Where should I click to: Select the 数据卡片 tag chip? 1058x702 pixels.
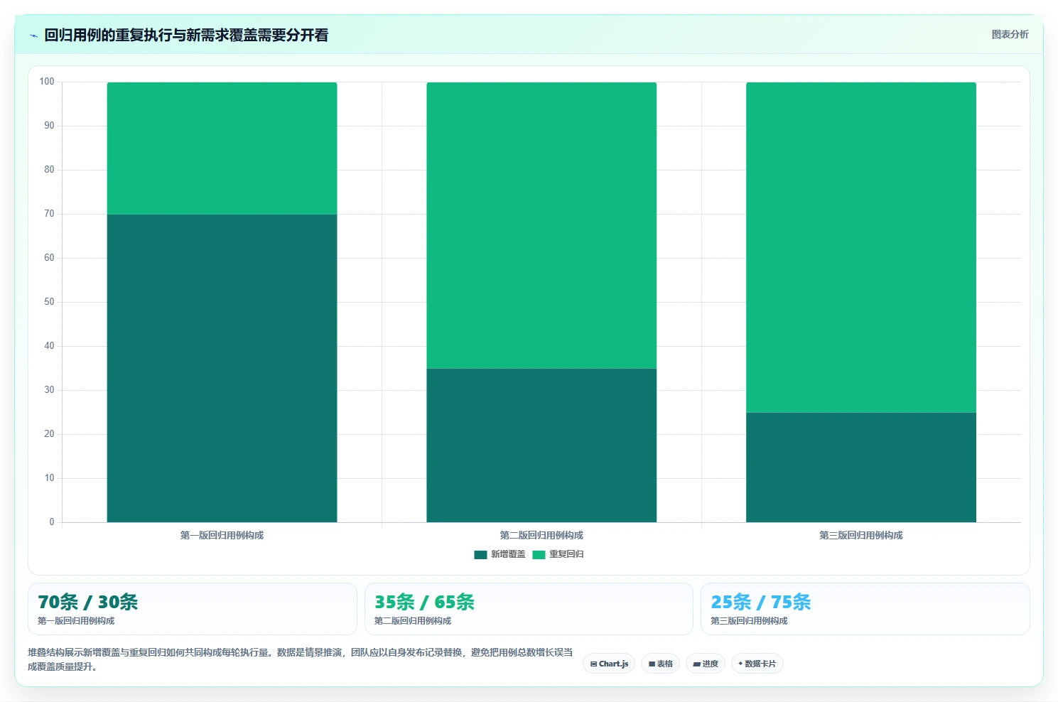(x=757, y=664)
